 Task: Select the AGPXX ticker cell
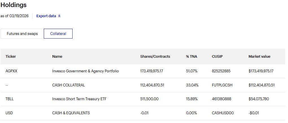click(x=11, y=71)
